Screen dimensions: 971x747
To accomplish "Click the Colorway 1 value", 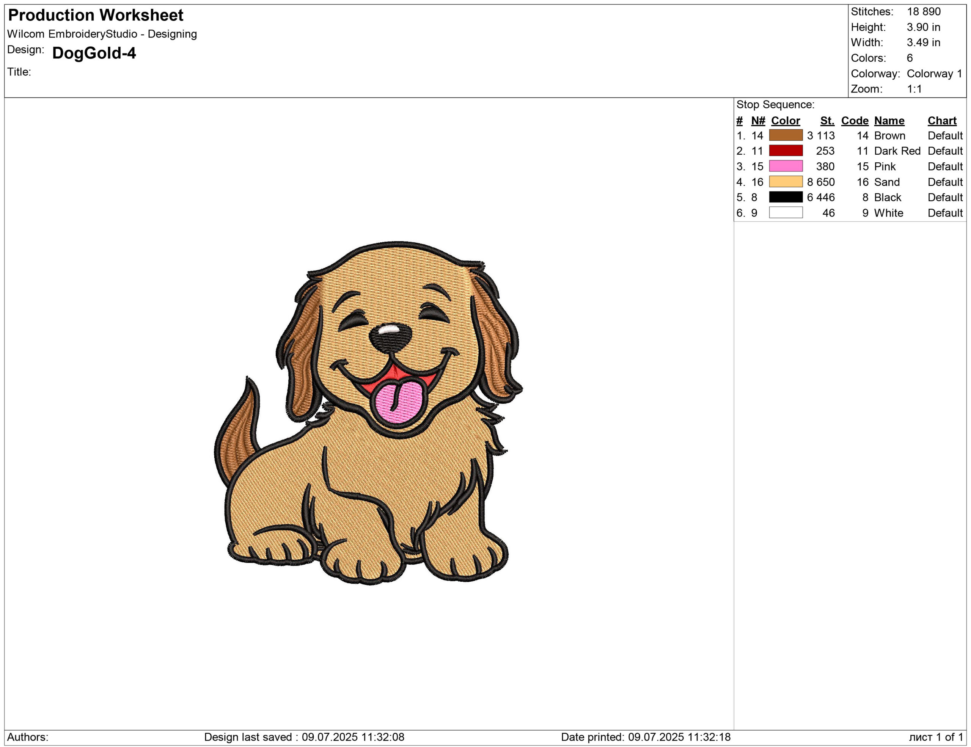I will [x=934, y=73].
